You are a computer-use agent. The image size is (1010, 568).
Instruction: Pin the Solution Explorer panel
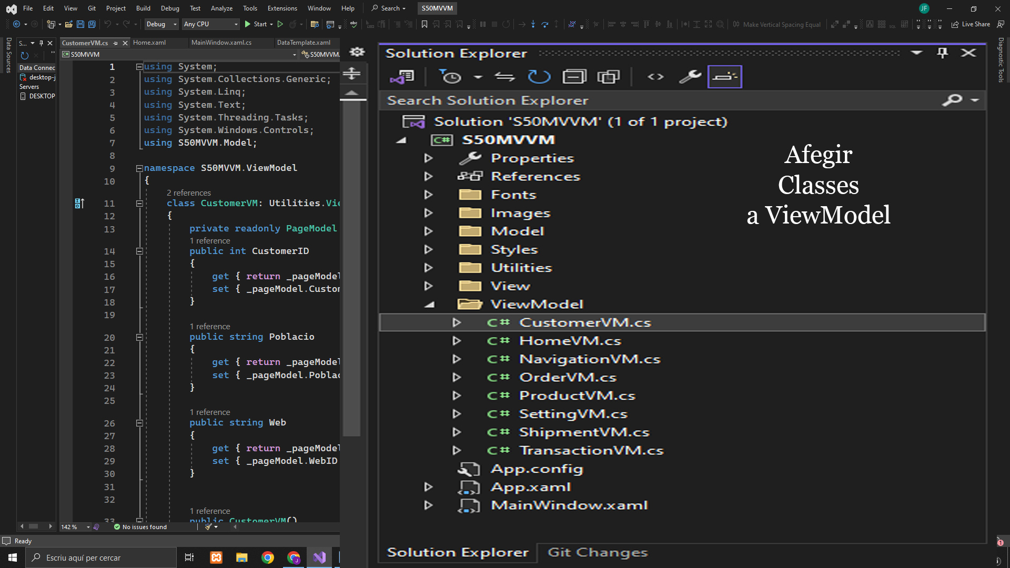point(942,53)
